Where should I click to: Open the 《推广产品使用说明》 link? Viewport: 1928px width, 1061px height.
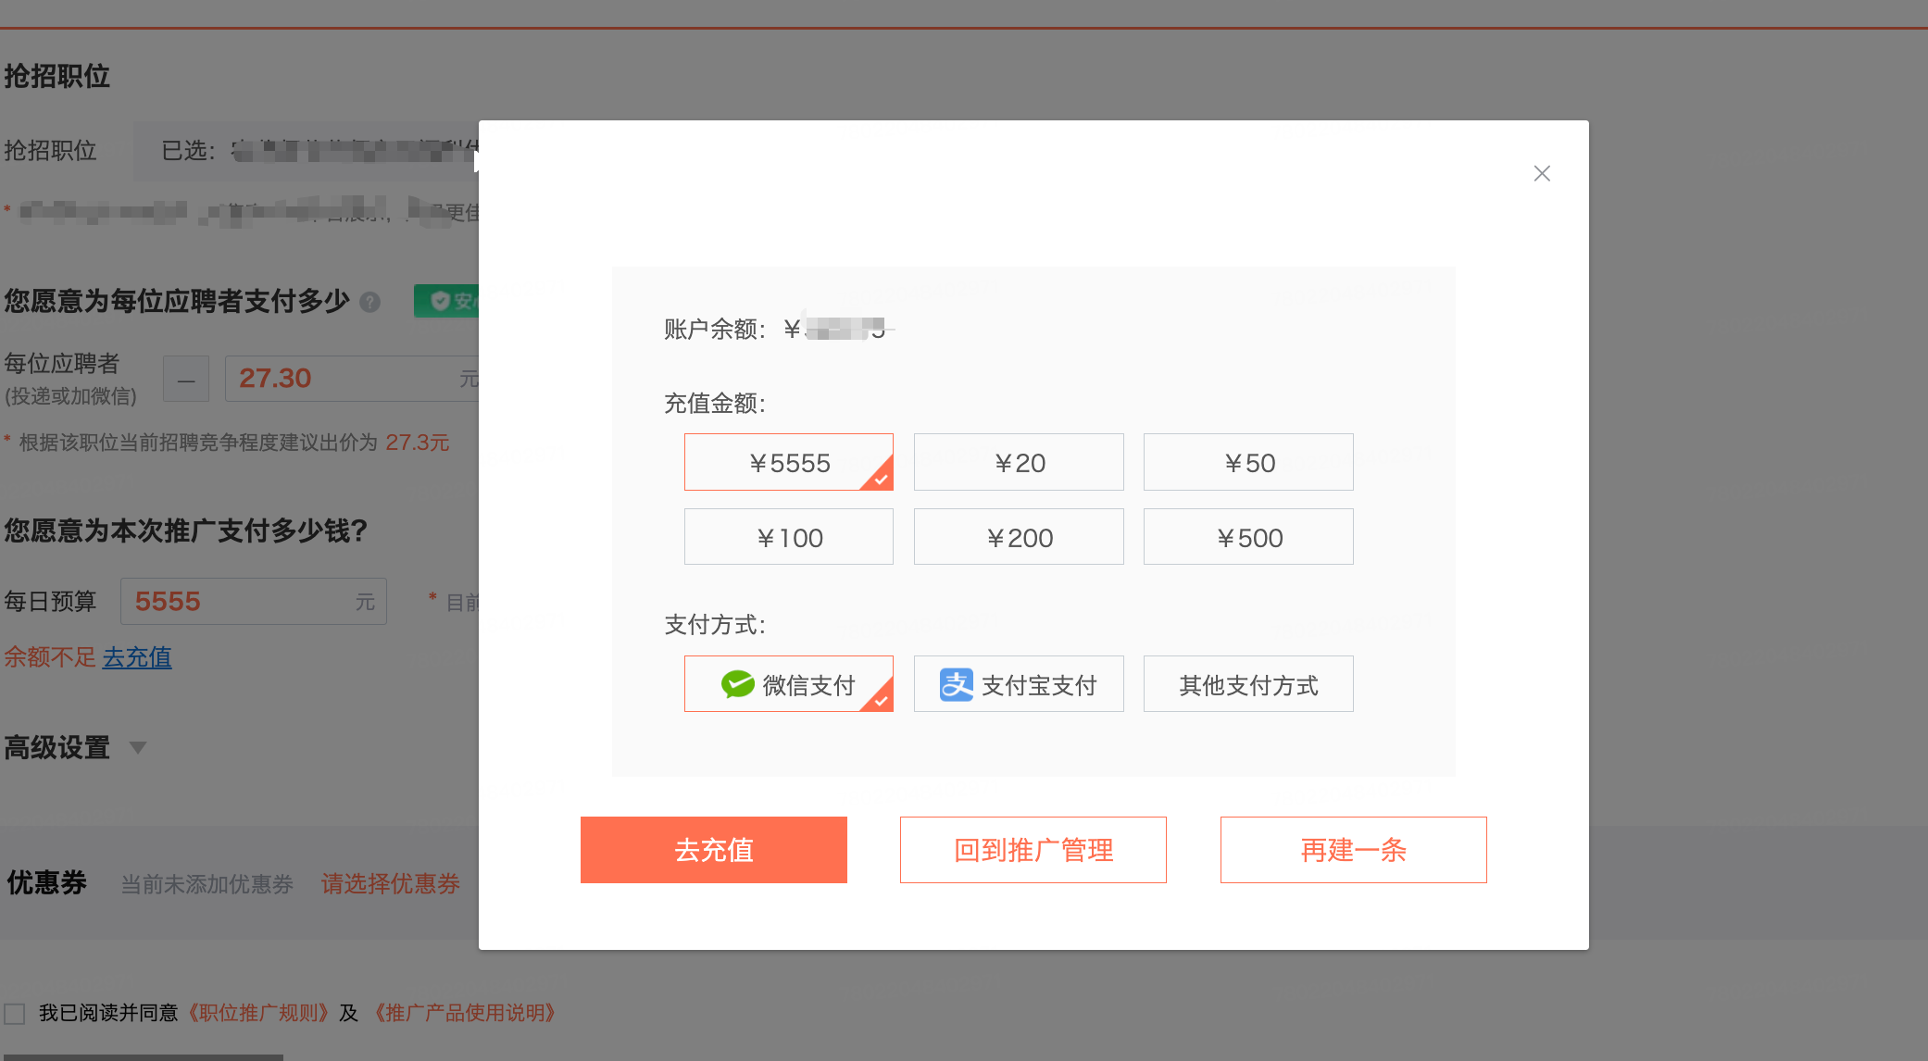click(465, 1013)
